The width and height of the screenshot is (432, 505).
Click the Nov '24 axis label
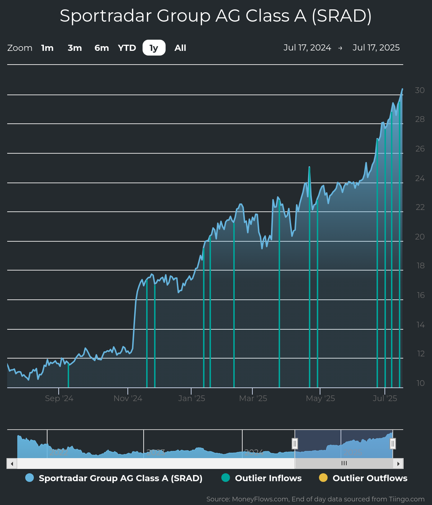point(128,399)
